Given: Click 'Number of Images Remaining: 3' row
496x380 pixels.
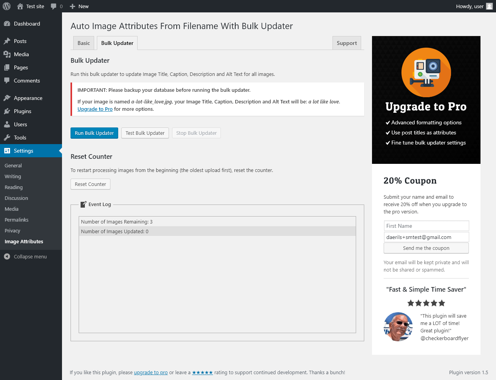Looking at the screenshot, I should 217,222.
